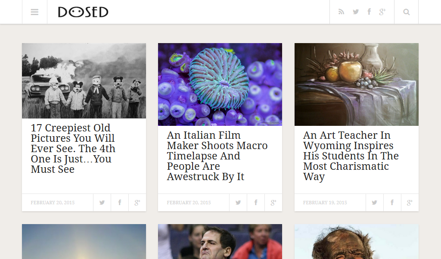
Task: Click the DOSED site logo
Action: click(83, 12)
